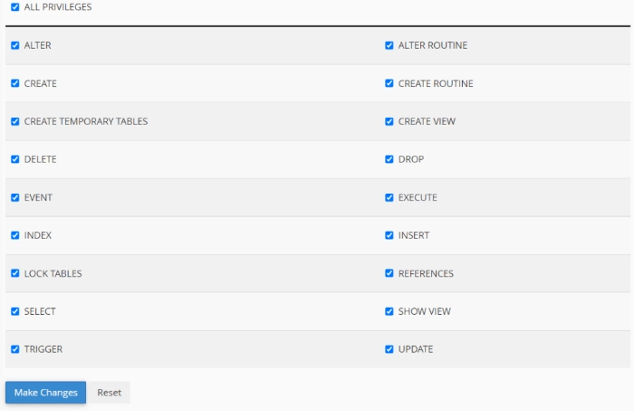Disable the SHOW VIEW privilege
The image size is (634, 418).
point(389,311)
